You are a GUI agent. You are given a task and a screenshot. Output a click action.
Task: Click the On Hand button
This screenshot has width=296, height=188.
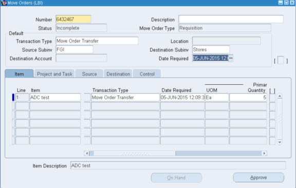pos(176,178)
